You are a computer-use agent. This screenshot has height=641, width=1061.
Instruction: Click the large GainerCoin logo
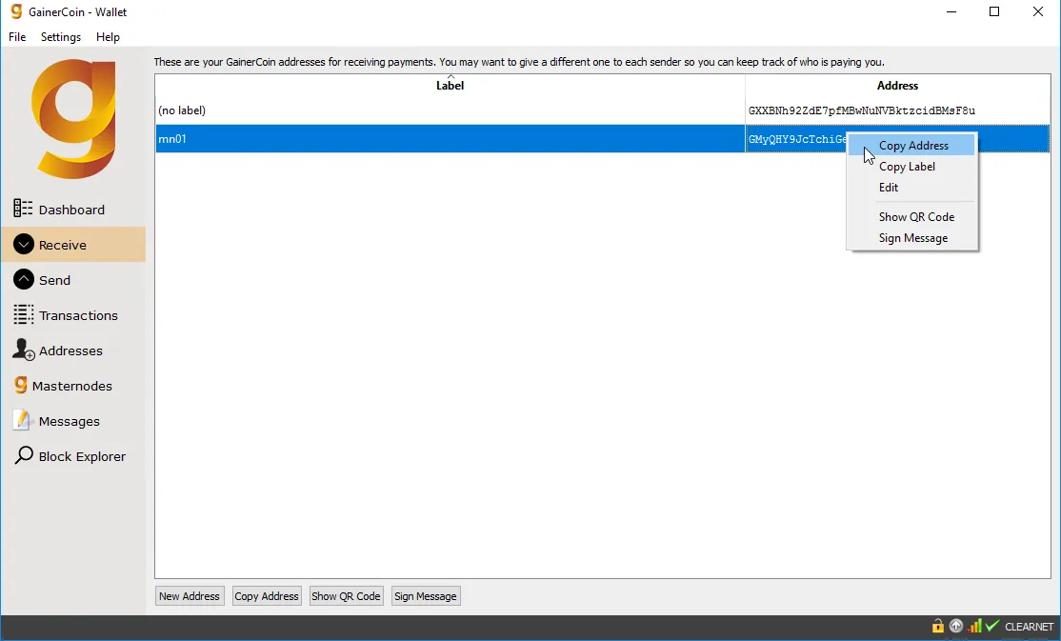[73, 118]
